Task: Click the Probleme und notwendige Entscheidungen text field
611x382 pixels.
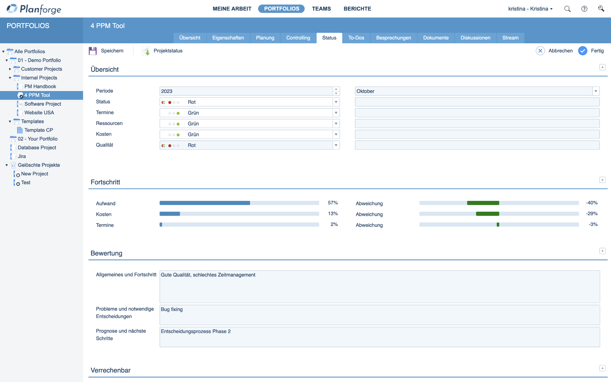Action: click(x=379, y=315)
